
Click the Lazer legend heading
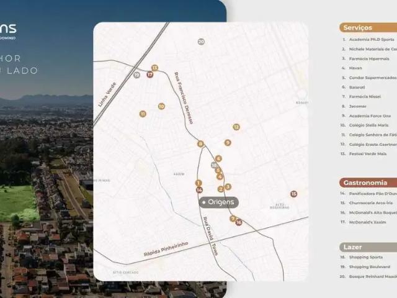(368, 247)
